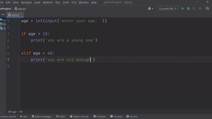The height and width of the screenshot is (119, 212).
Task: Open the Refactor menu
Action: point(48,2)
